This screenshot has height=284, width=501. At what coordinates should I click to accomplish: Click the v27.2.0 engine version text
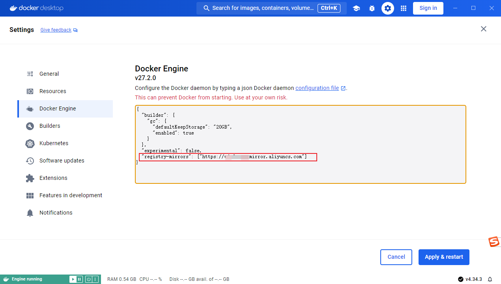click(146, 78)
